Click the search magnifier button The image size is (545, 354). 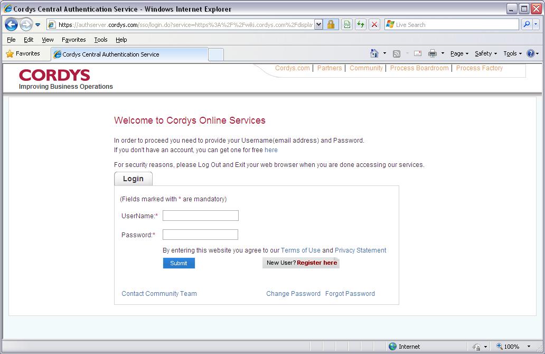pyautogui.click(x=527, y=24)
